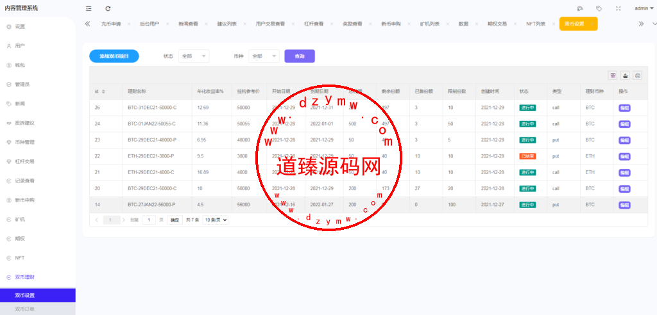Open the 10条/页 page size selector
The height and width of the screenshot is (315, 657).
tap(216, 220)
